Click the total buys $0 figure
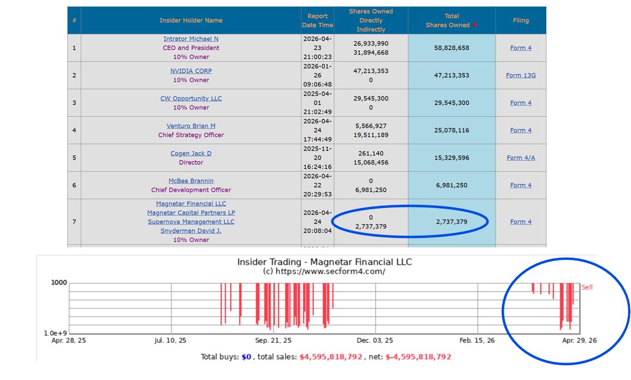This screenshot has height=380, width=631. pos(246,357)
